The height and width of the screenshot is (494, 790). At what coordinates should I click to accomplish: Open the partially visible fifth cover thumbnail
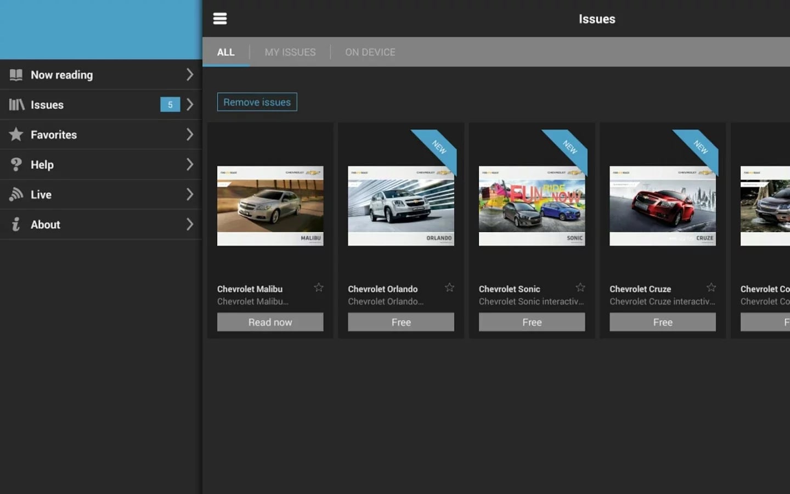pyautogui.click(x=765, y=206)
